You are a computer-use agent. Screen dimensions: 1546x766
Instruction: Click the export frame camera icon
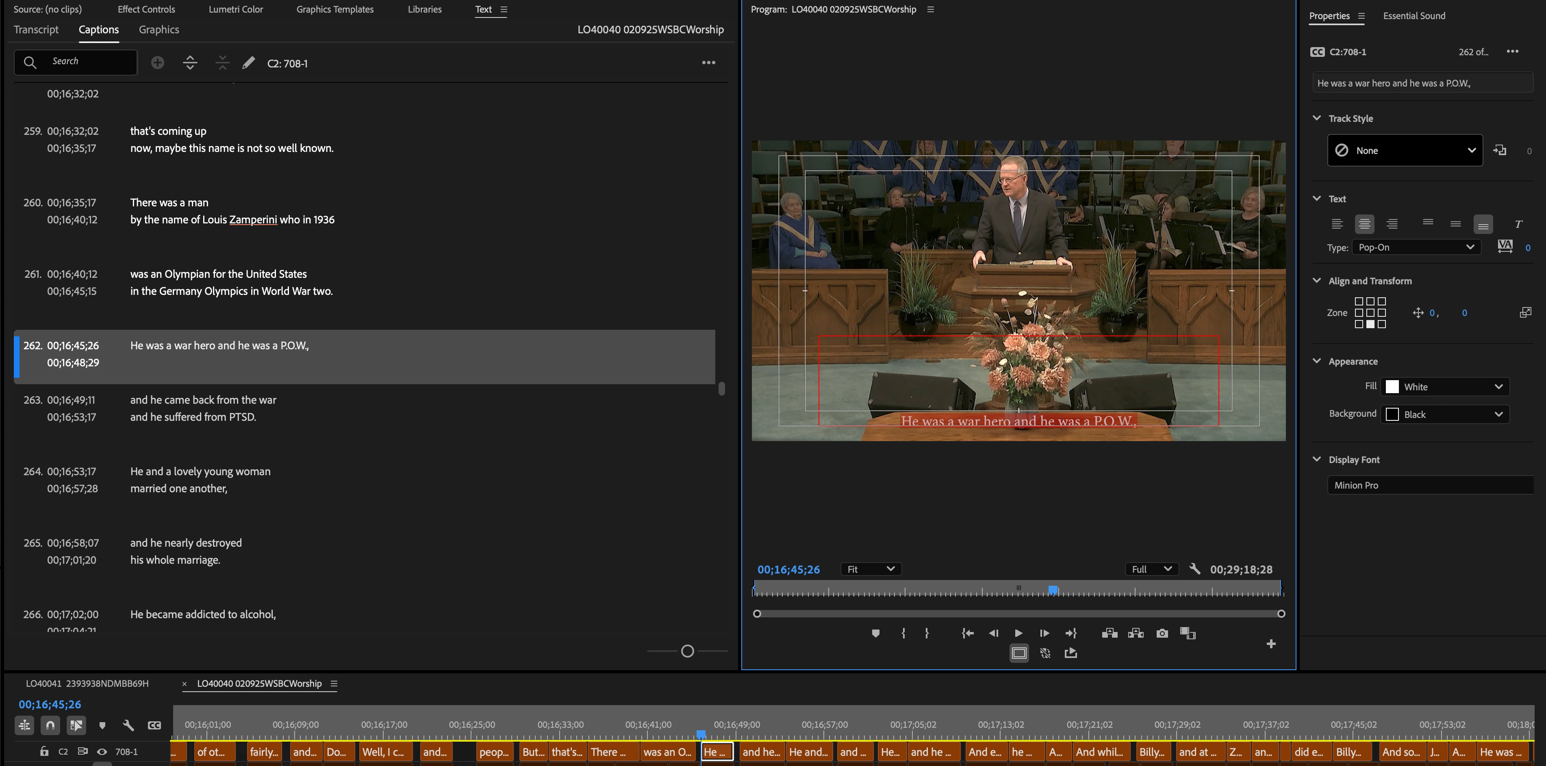(x=1162, y=634)
